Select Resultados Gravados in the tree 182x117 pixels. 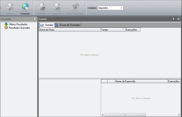pyautogui.click(x=19, y=28)
